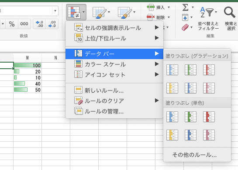
Task: Click the 削除 delete cells icon
Action: pos(151,17)
